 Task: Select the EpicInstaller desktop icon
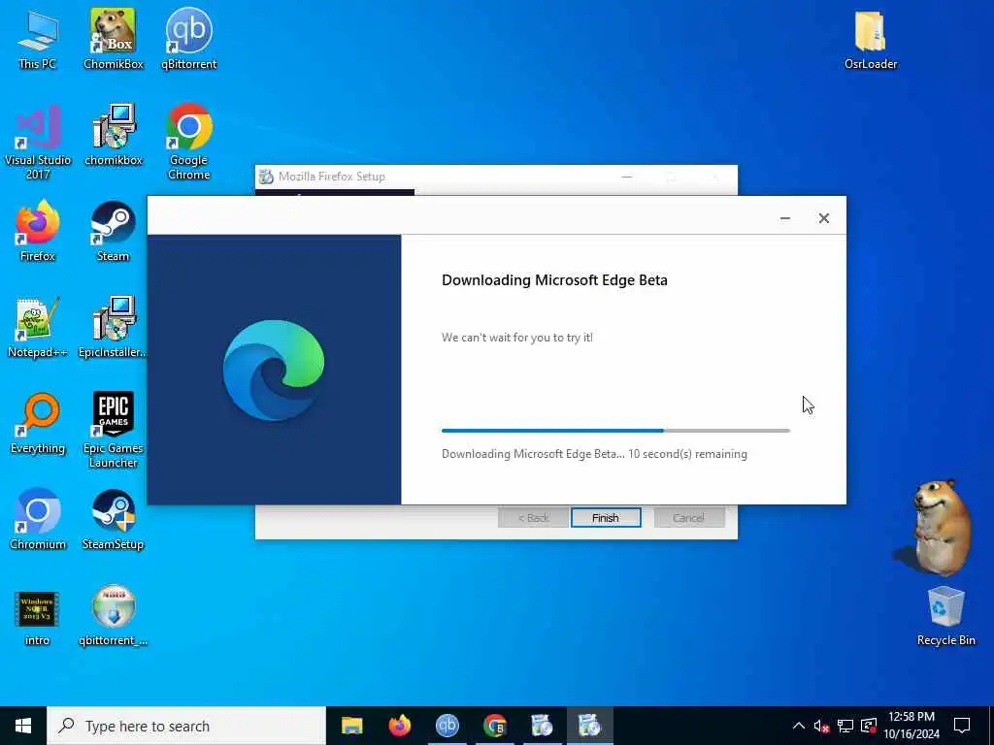pyautogui.click(x=113, y=327)
